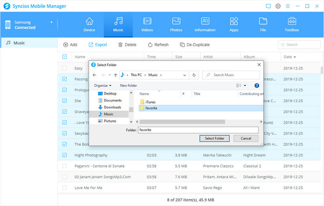The height and width of the screenshot is (206, 324).
Task: Open the recent locations dropdown arrow
Action: click(110, 75)
